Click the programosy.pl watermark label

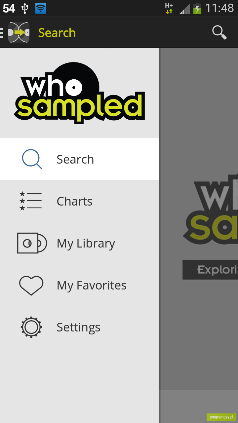tap(221, 417)
